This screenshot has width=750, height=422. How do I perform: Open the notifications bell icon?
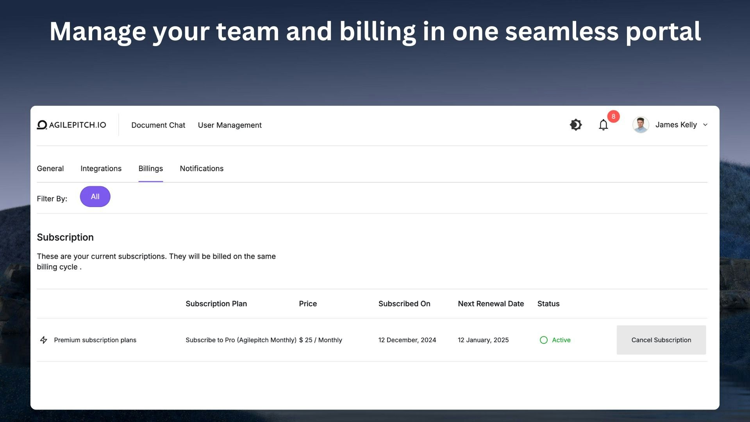tap(603, 125)
